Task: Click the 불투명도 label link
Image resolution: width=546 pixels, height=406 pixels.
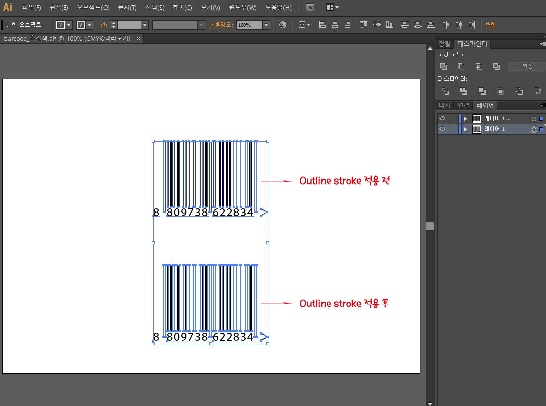Action: (221, 25)
